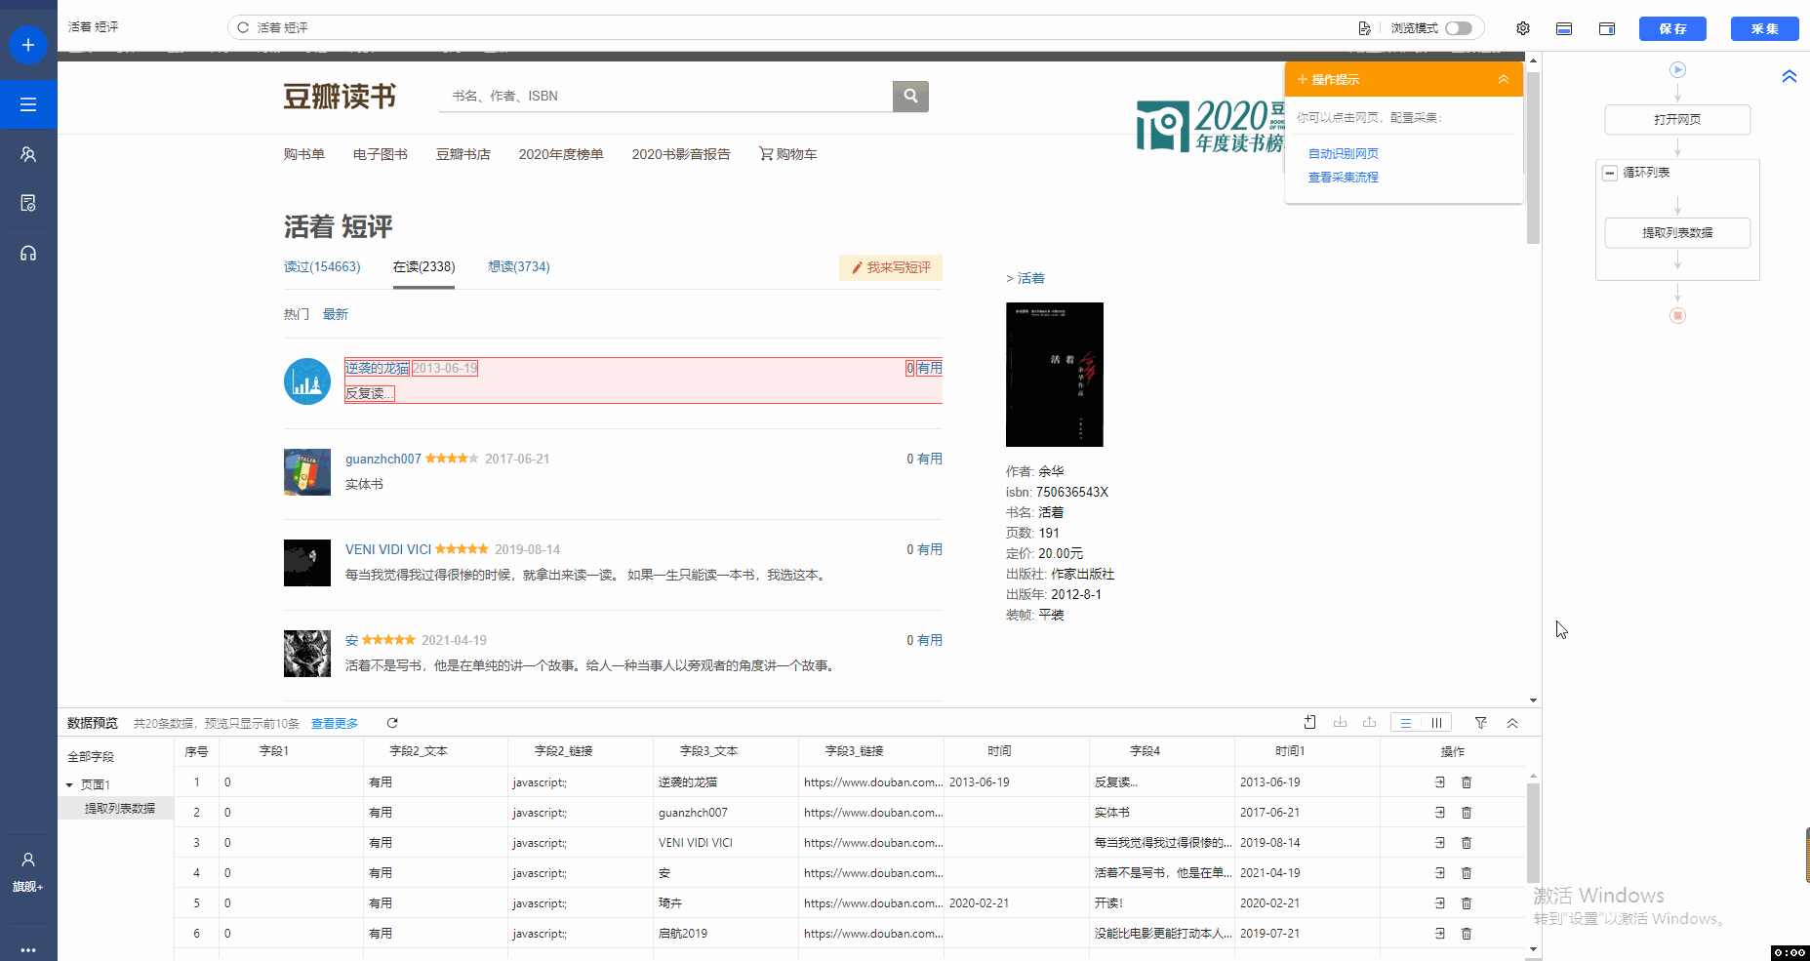Open the hamburger menu in the sidebar

click(28, 104)
